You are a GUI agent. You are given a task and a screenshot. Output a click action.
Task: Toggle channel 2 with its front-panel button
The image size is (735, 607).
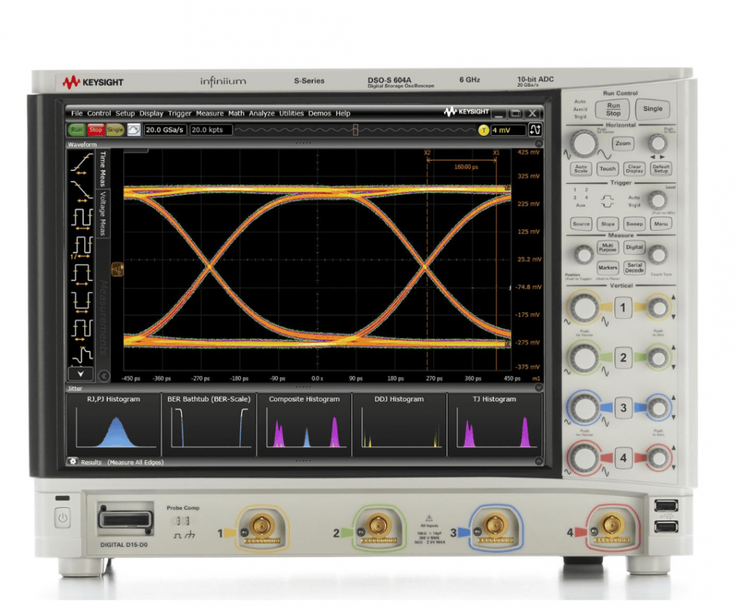(x=623, y=358)
